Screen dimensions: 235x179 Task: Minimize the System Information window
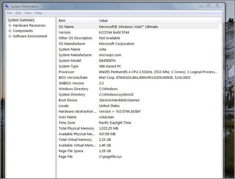pyautogui.click(x=202, y=6)
